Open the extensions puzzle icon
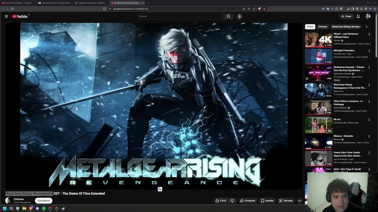378x212 pixels. 336,9
